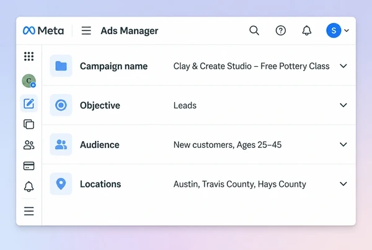This screenshot has height=250, width=372.
Task: Select the edit pencil icon in sidebar
Action: tap(29, 103)
